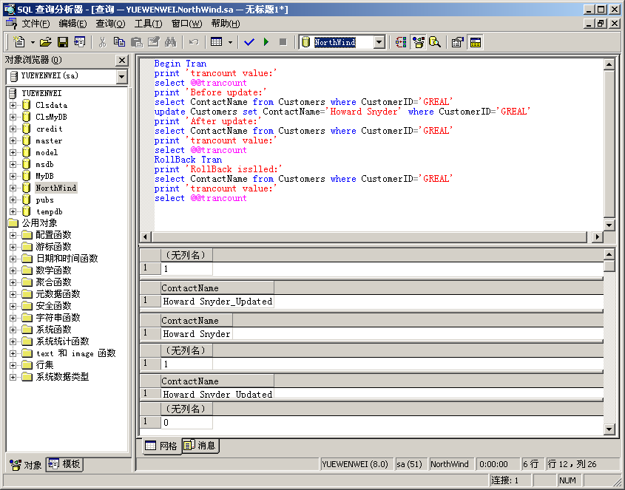625x490 pixels.
Task: Click the Save Query floppy disk icon
Action: pos(63,42)
